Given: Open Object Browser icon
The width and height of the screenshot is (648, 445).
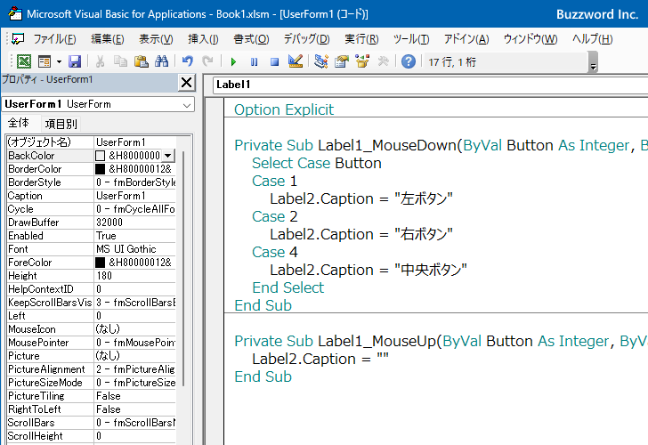Looking at the screenshot, I should 362,61.
